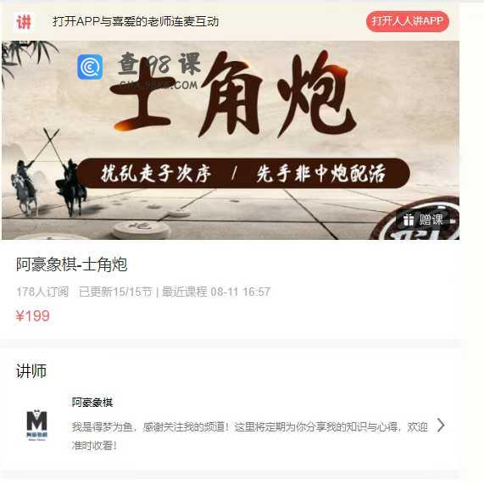
Task: Open the 打开人人讲APP button
Action: coord(407,21)
